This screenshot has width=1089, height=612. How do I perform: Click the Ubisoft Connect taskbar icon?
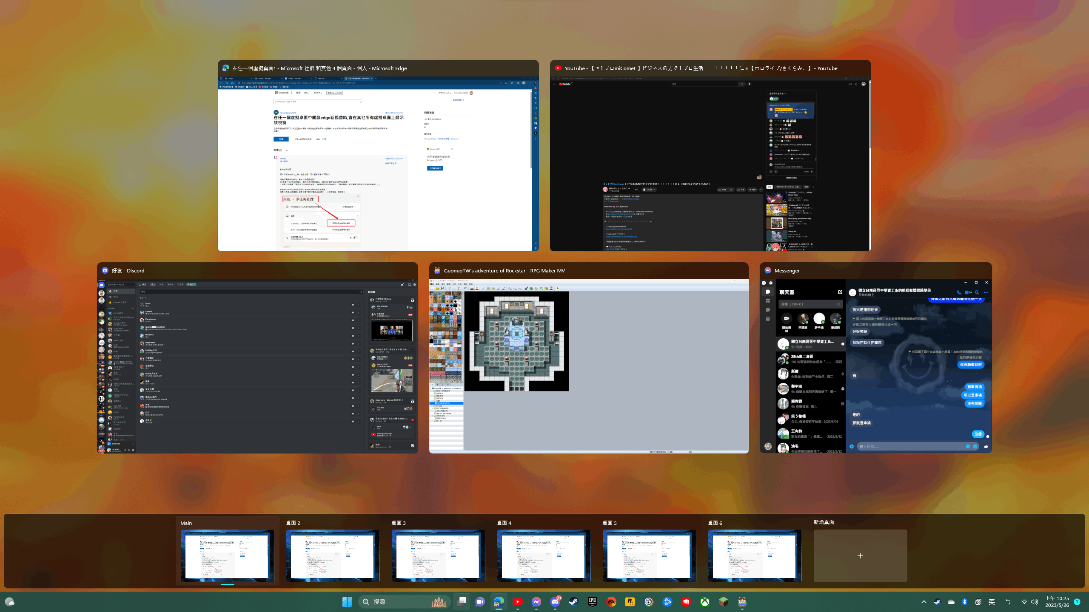point(648,602)
